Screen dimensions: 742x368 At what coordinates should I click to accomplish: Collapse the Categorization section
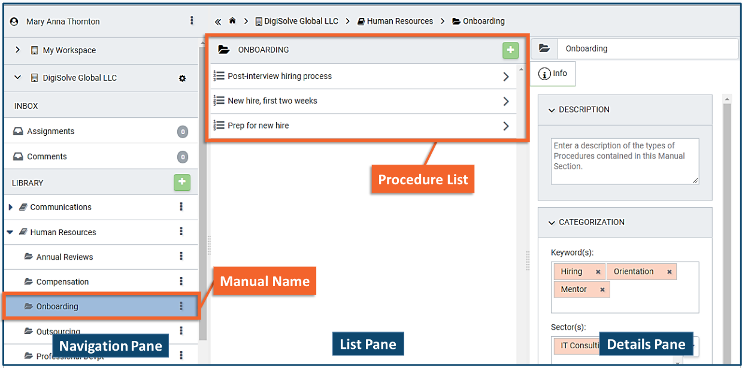click(x=552, y=223)
